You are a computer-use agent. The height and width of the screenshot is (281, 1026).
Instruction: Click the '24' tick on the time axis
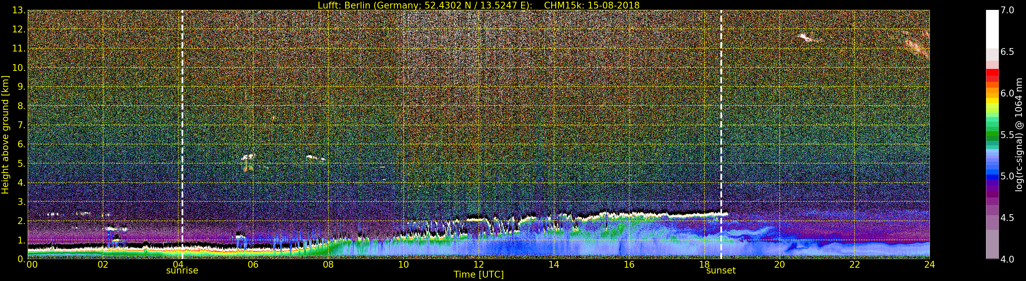pos(930,265)
